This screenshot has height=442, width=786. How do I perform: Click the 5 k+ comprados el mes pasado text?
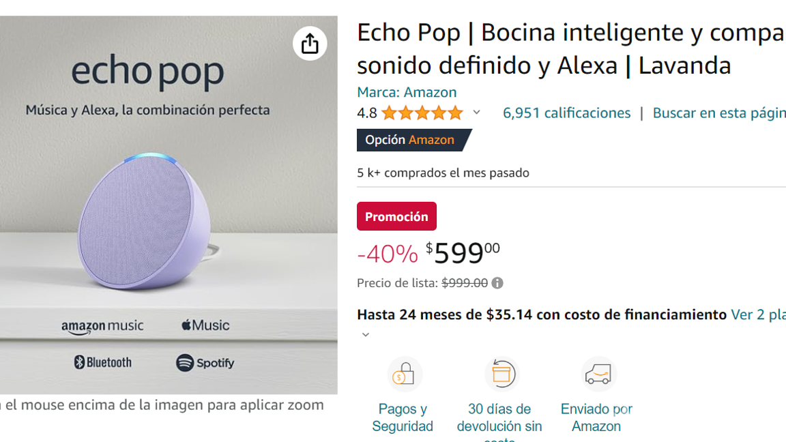(x=443, y=173)
